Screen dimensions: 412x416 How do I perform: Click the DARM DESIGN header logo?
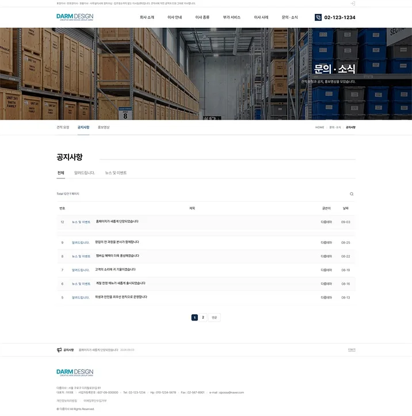click(75, 17)
